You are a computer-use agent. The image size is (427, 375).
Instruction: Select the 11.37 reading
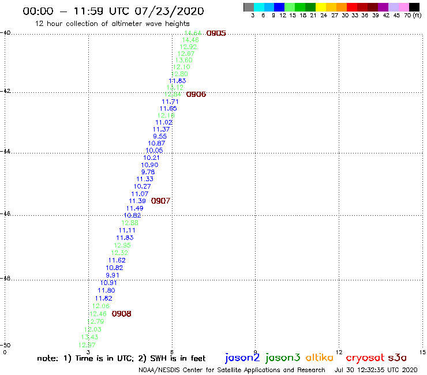pyautogui.click(x=161, y=129)
